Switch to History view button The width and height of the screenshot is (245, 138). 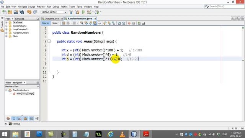[x=55, y=23]
